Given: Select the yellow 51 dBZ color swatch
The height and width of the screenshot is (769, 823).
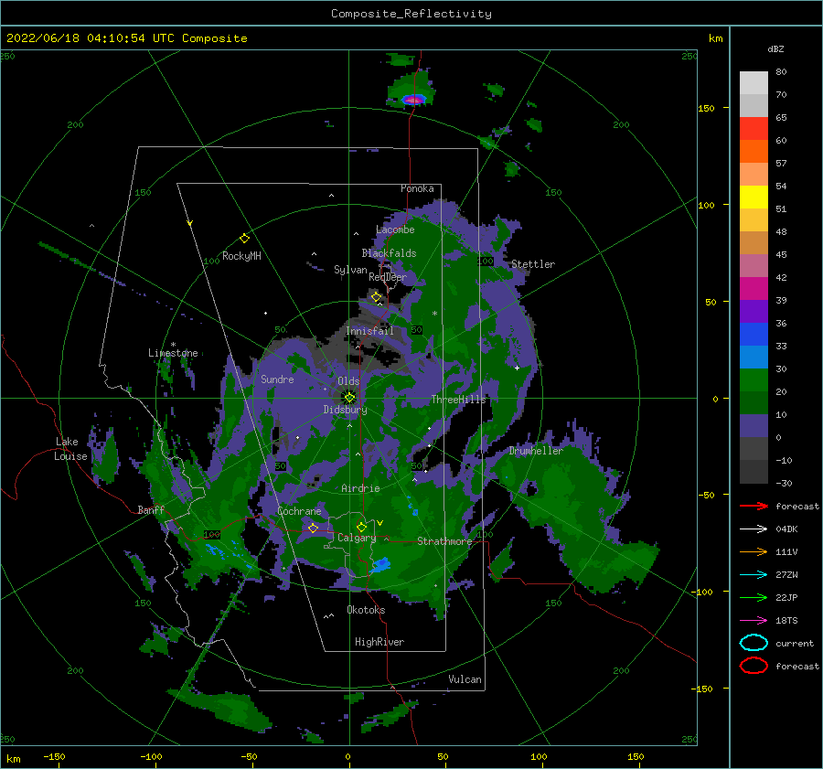Looking at the screenshot, I should coord(754,198).
